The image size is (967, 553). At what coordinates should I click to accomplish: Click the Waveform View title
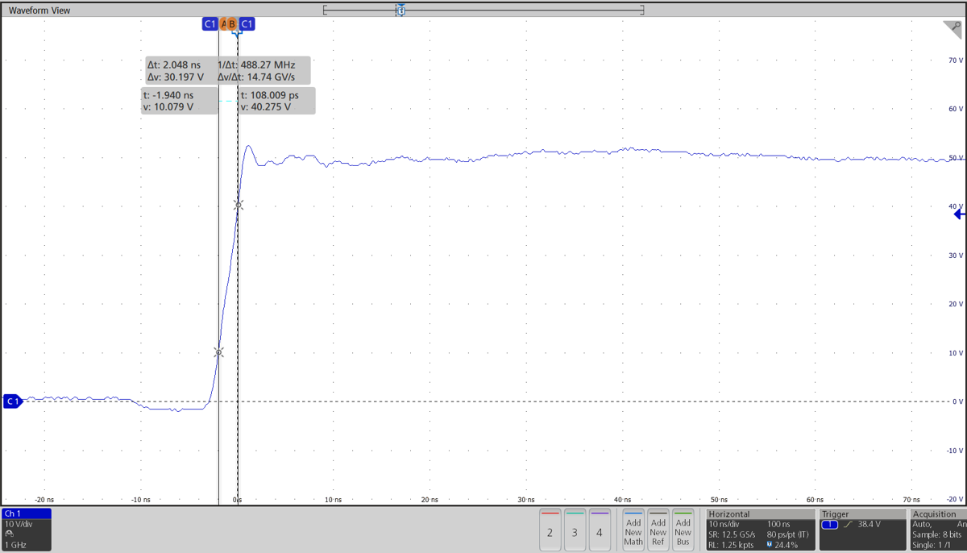[x=39, y=10]
